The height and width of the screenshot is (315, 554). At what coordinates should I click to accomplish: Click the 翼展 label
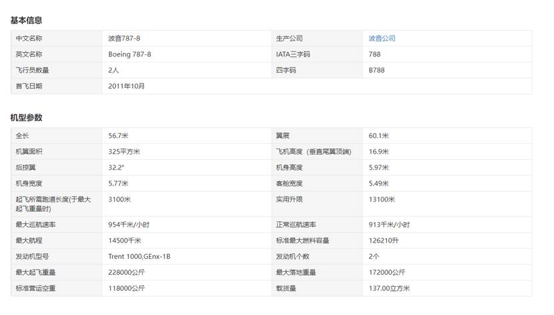click(283, 135)
